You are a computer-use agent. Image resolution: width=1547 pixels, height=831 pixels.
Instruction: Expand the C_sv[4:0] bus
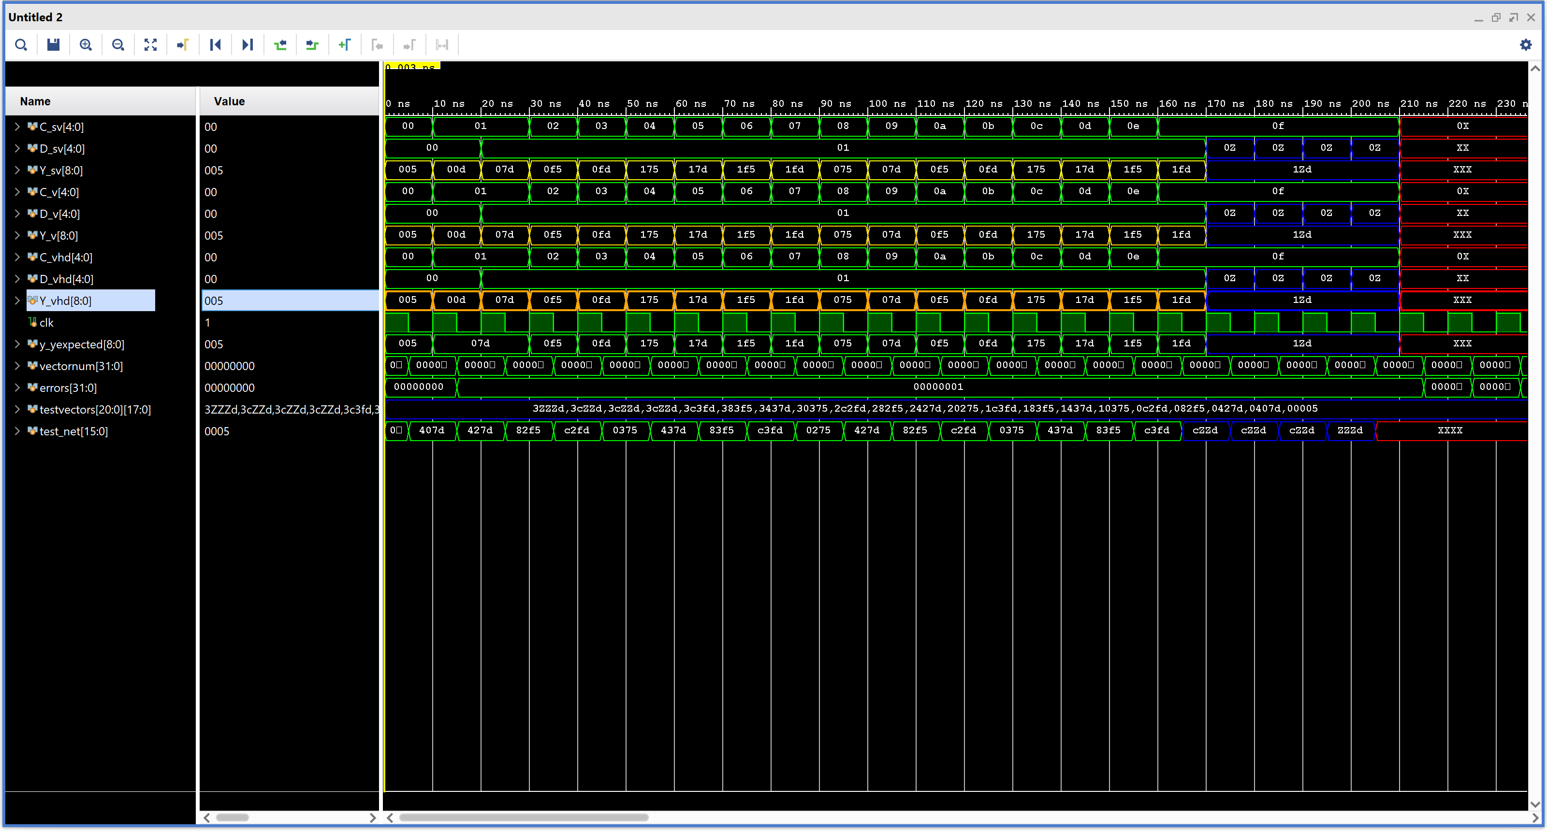click(17, 127)
